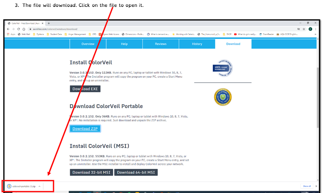Open the Dyslexia bookmark folder
The image size is (323, 193).
(x=38, y=34)
